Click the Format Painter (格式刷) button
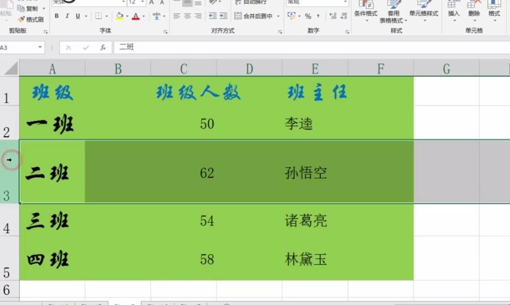Image resolution: width=510 pixels, height=305 pixels. click(x=30, y=19)
